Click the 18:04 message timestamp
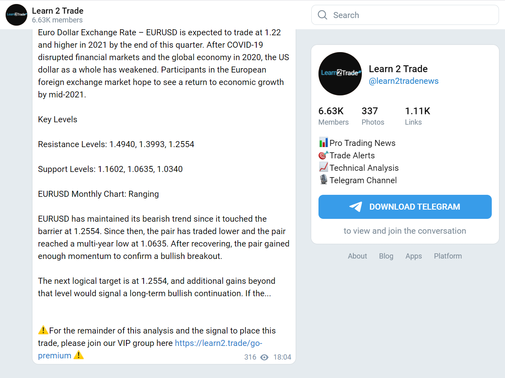 (282, 357)
